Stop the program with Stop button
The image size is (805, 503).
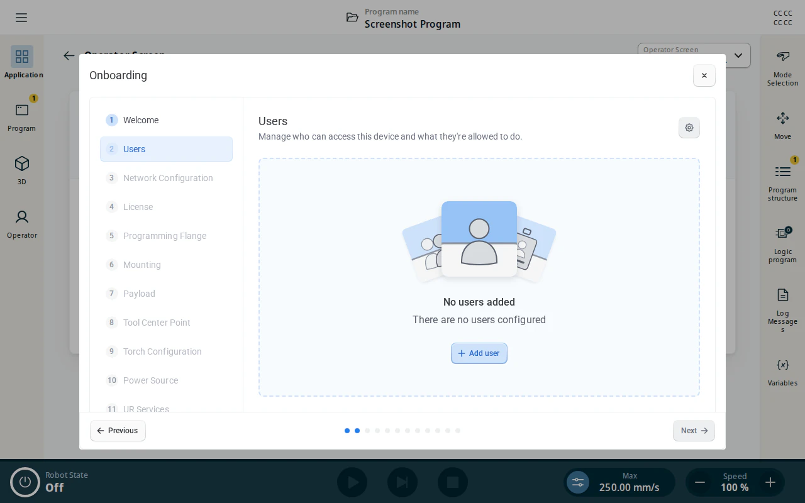pyautogui.click(x=453, y=482)
